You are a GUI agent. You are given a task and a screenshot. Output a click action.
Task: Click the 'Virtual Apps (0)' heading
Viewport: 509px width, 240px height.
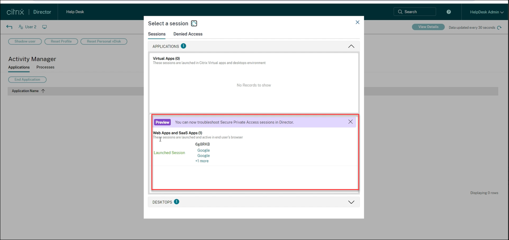[166, 59]
